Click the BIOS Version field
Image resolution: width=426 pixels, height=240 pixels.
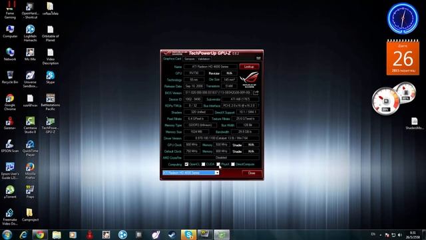218,93
